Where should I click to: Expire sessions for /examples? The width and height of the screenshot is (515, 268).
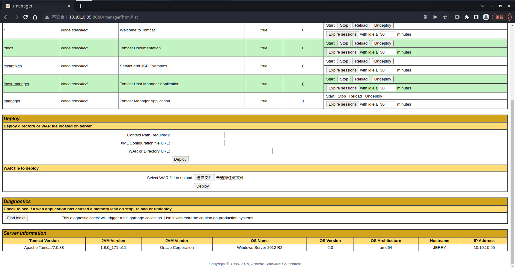pos(342,70)
